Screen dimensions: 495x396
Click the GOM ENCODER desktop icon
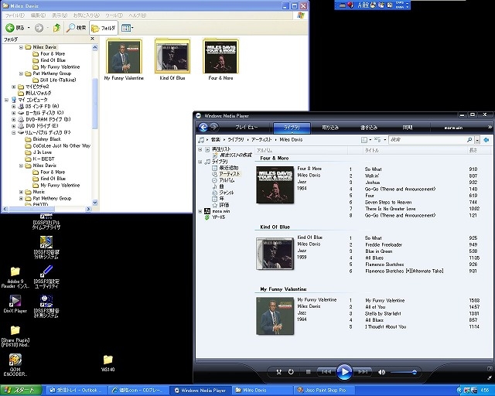pyautogui.click(x=15, y=365)
